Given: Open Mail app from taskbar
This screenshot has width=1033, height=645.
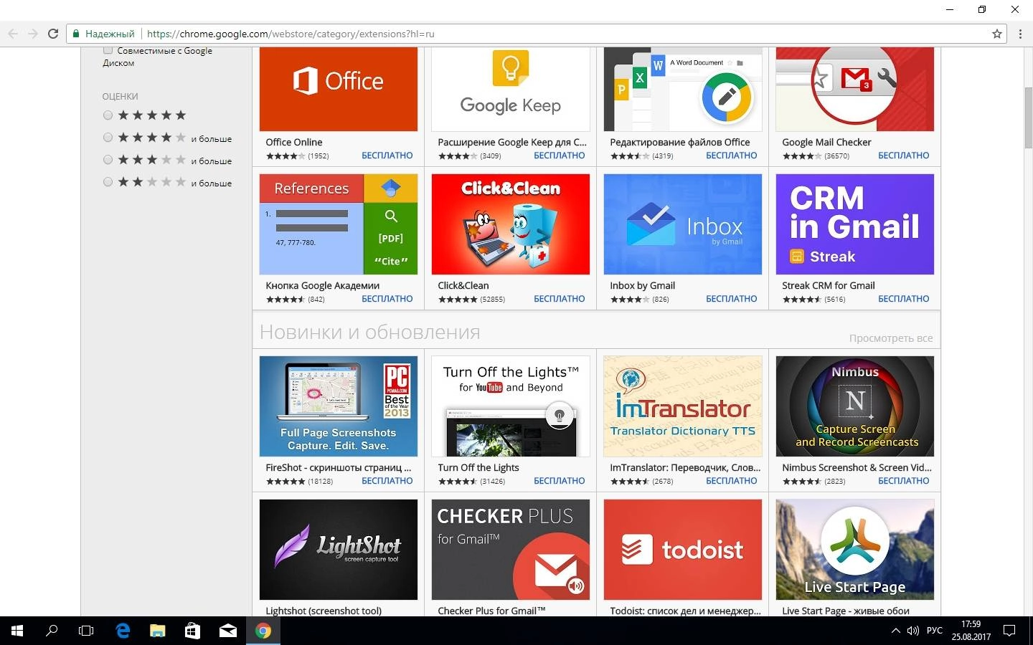Looking at the screenshot, I should click(x=228, y=631).
